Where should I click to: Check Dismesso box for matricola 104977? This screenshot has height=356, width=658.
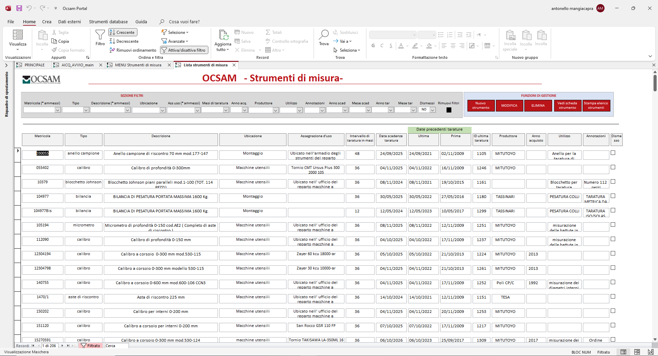613,196
